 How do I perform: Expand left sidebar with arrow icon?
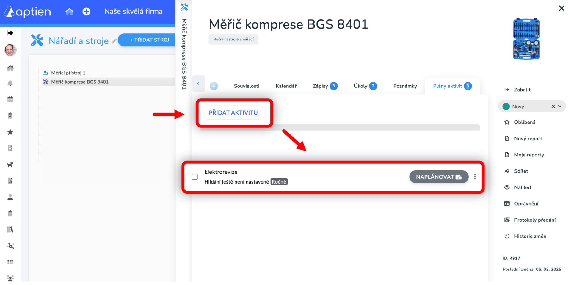pyautogui.click(x=10, y=33)
